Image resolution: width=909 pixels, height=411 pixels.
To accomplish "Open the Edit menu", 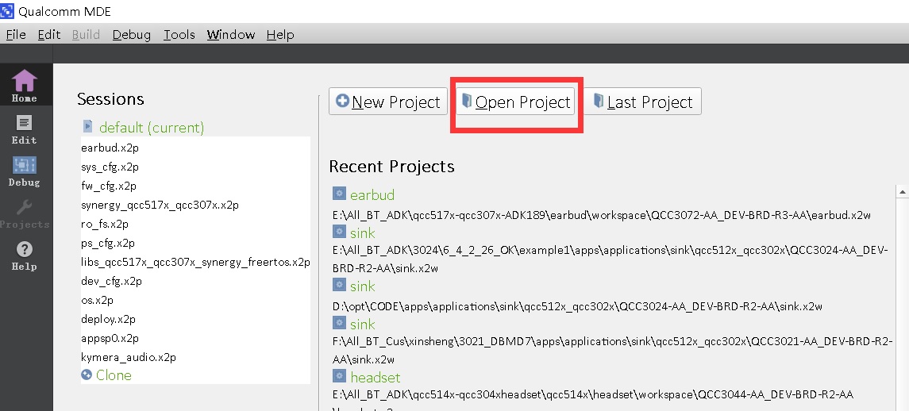I will [x=48, y=35].
